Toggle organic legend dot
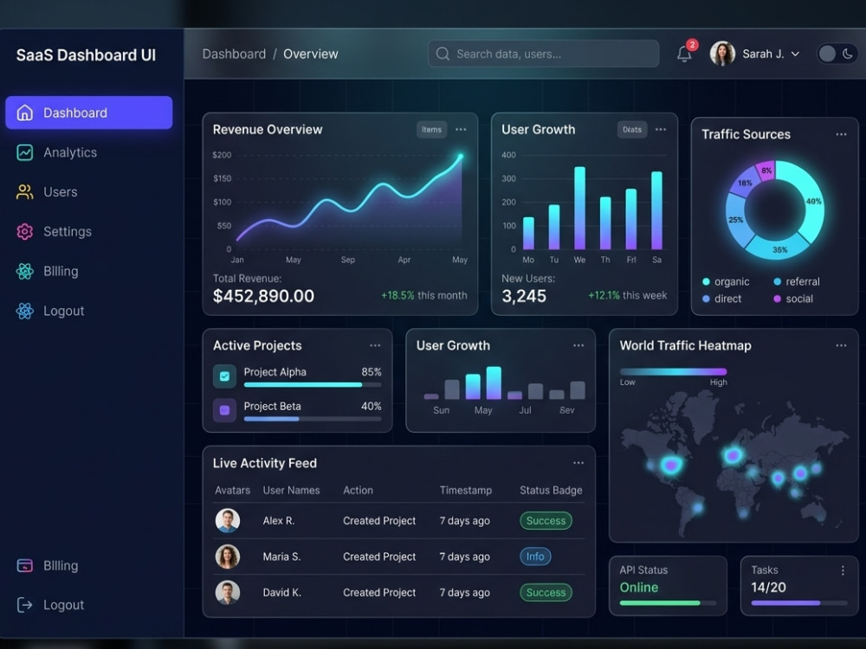Image resolution: width=866 pixels, height=649 pixels. click(706, 282)
